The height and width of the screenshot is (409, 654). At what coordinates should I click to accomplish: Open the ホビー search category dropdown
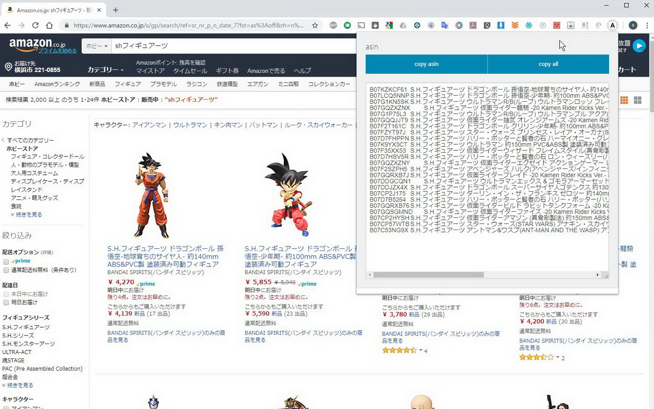[x=96, y=46]
